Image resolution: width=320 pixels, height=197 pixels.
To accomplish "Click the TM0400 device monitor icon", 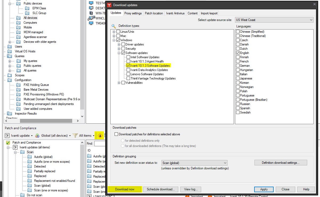I will pos(91,23).
